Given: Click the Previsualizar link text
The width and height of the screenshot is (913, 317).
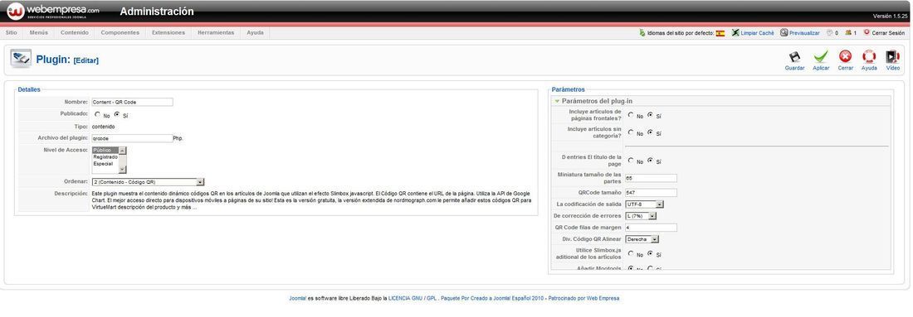Looking at the screenshot, I should (804, 33).
